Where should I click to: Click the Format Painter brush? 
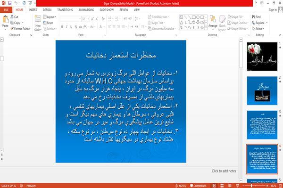click(x=12, y=29)
